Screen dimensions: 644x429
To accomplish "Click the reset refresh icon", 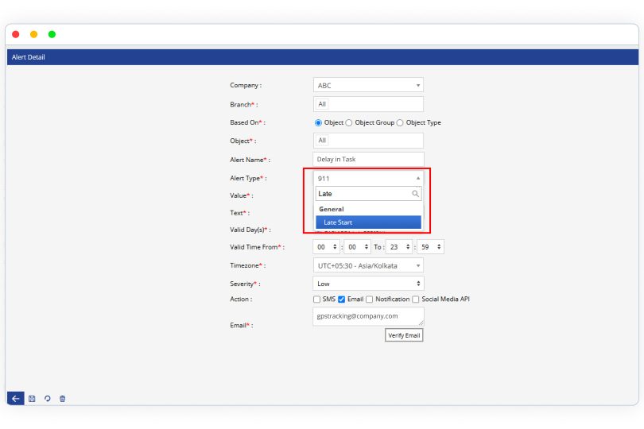I will pos(47,398).
